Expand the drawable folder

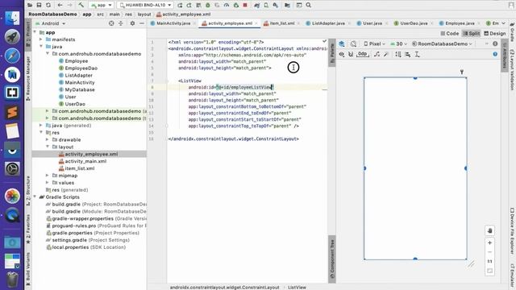(x=48, y=139)
